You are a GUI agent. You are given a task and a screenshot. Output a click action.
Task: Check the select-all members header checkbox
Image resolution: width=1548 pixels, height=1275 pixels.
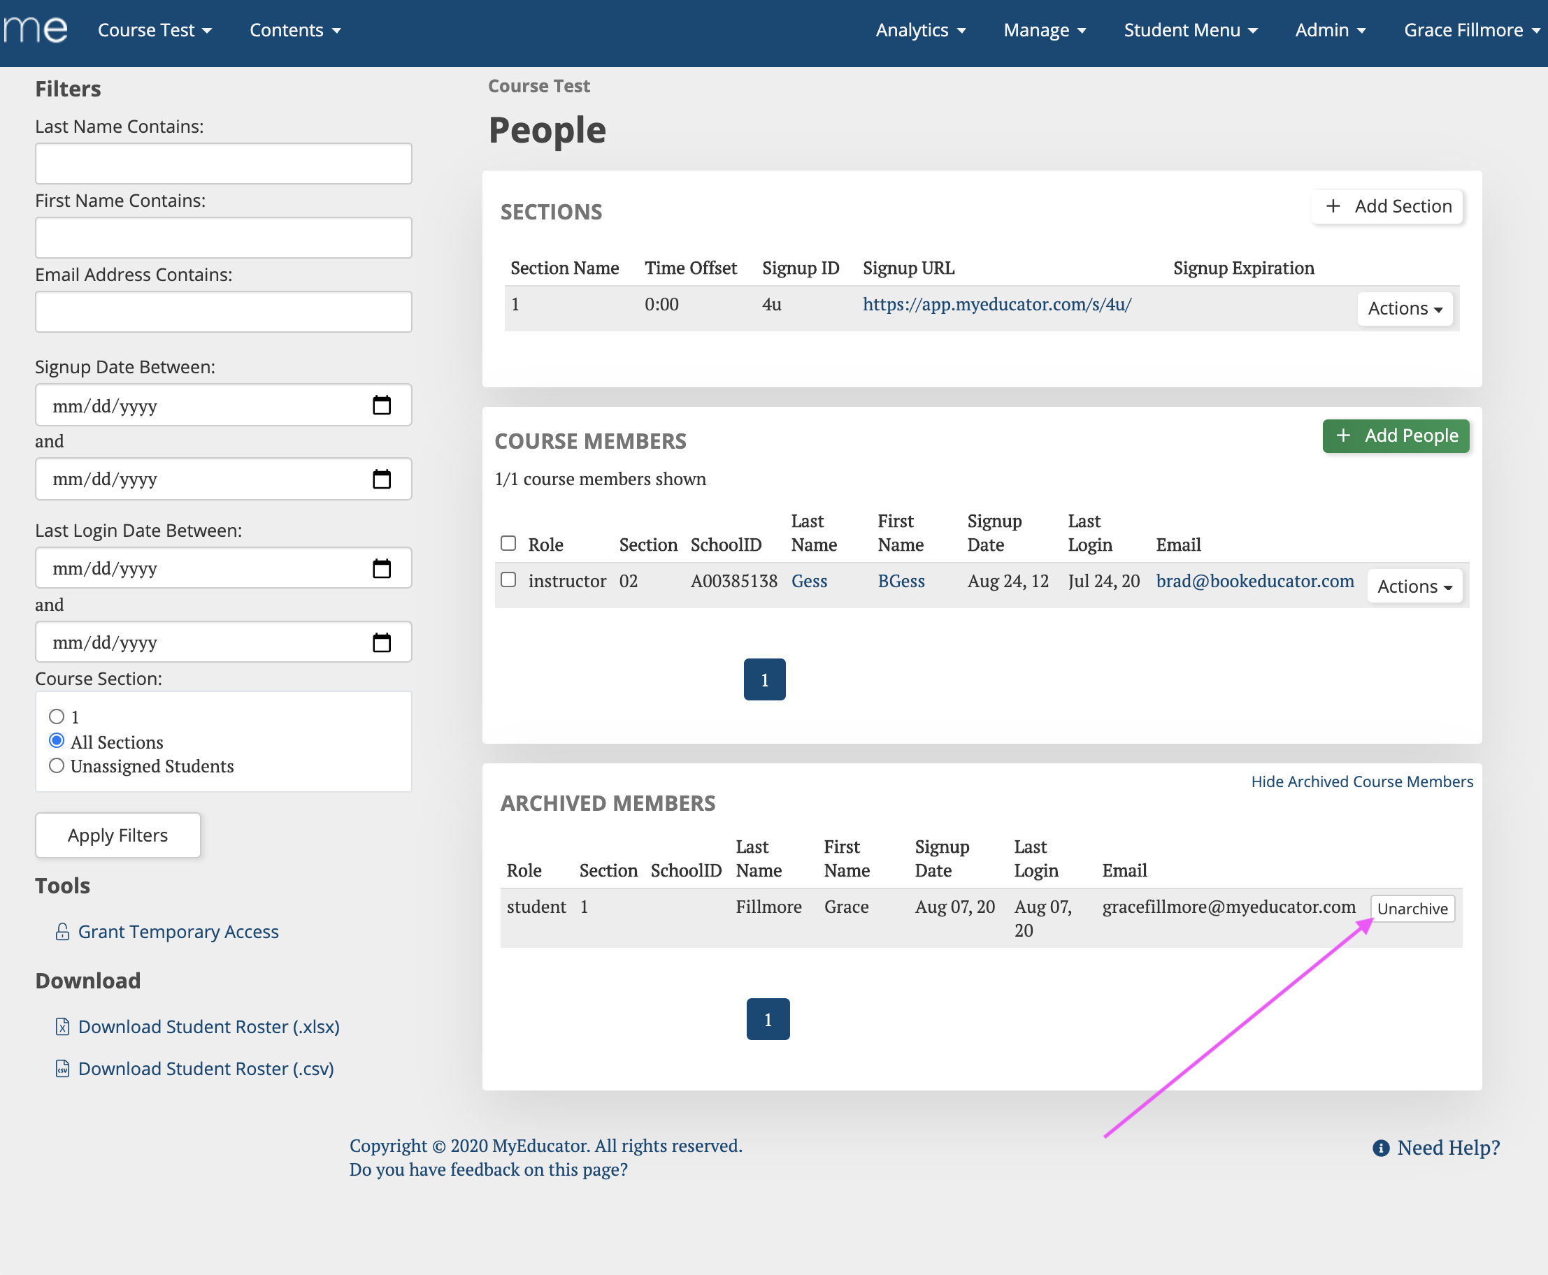coord(508,544)
